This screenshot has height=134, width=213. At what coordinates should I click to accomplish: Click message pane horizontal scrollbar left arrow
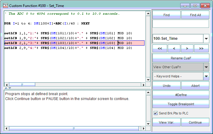point(7,128)
